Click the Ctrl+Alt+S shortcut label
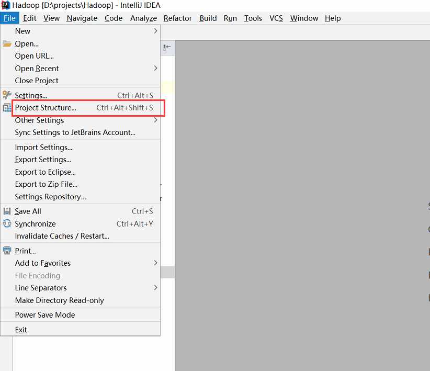 (x=135, y=95)
